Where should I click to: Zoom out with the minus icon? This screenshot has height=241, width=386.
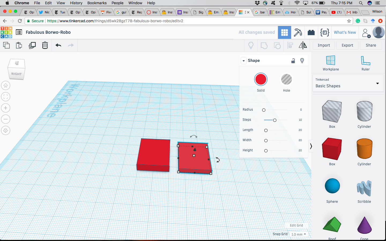point(6,119)
